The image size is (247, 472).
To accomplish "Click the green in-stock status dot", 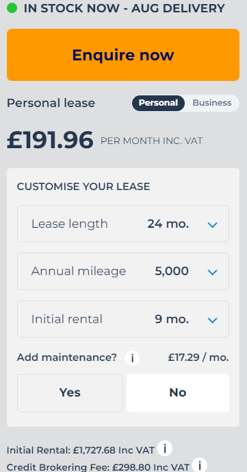I will pyautogui.click(x=12, y=8).
